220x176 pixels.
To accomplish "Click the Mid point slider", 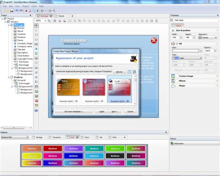I will 193,70.
